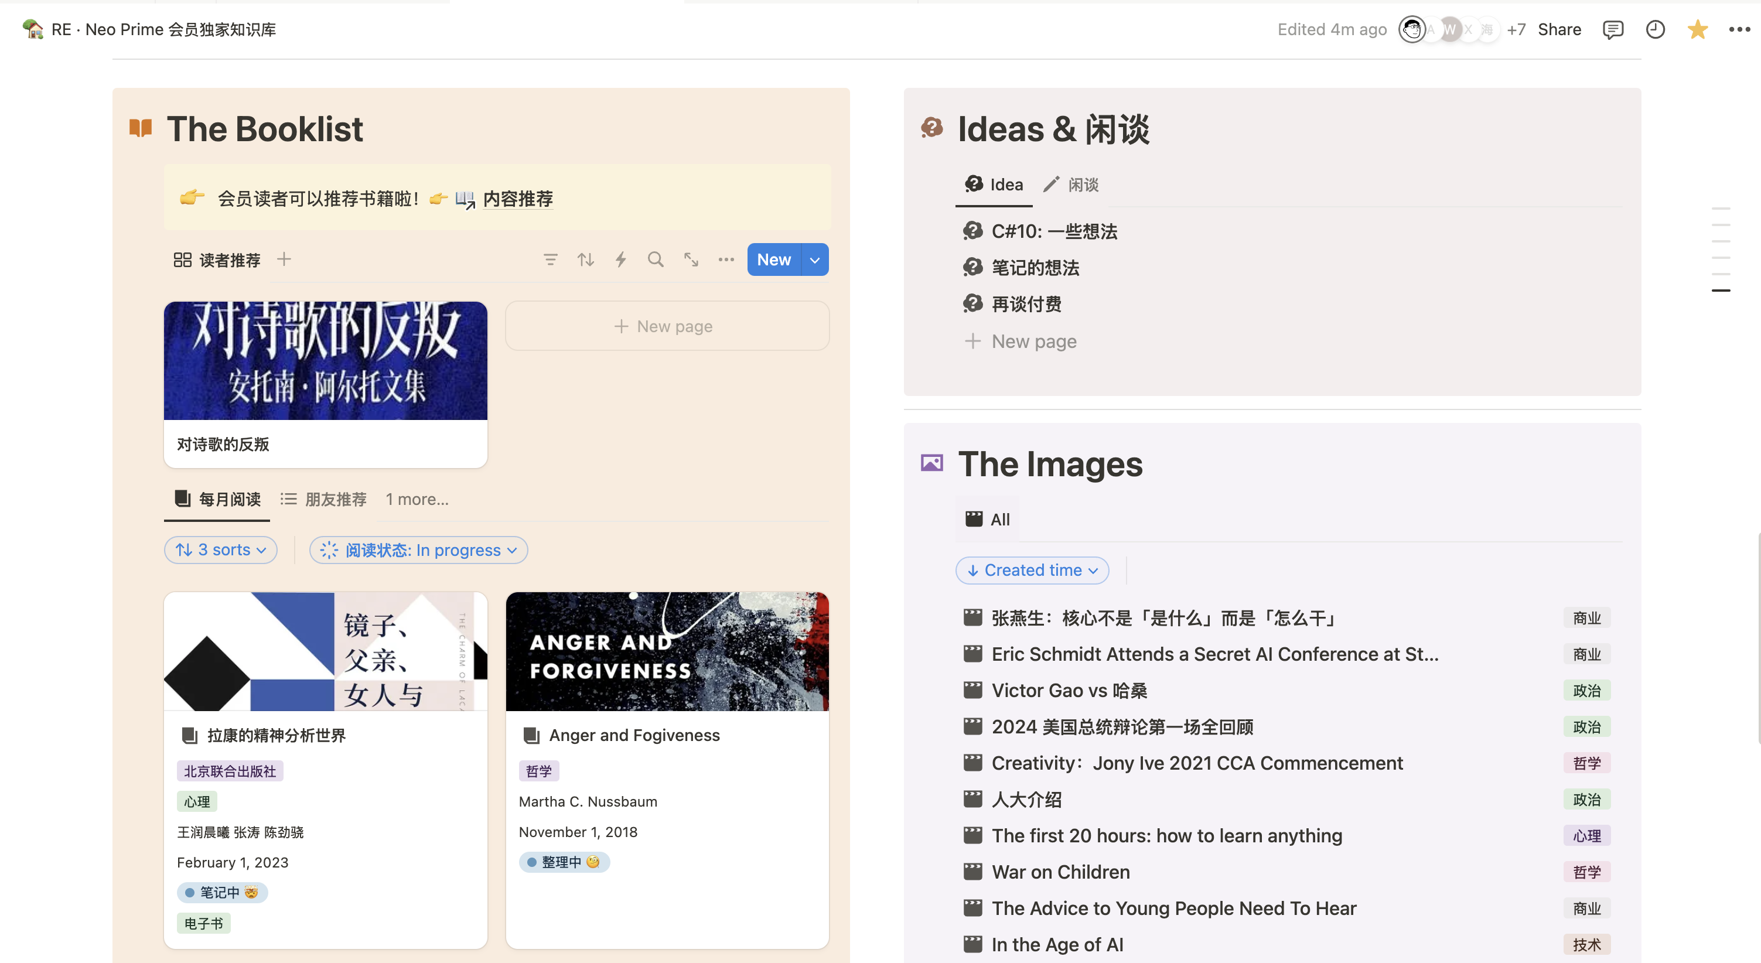The height and width of the screenshot is (963, 1761).
Task: Open the lightning automations icon
Action: click(x=621, y=259)
